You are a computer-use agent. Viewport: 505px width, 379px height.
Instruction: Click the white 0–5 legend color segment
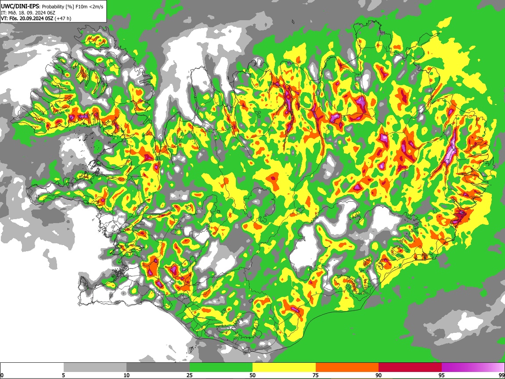coord(32,368)
